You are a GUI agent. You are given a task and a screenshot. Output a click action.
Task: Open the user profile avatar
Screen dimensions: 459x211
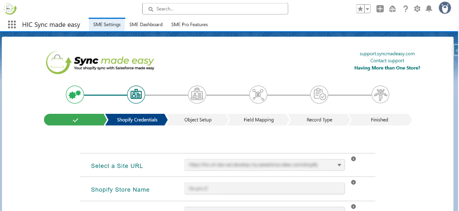444,8
